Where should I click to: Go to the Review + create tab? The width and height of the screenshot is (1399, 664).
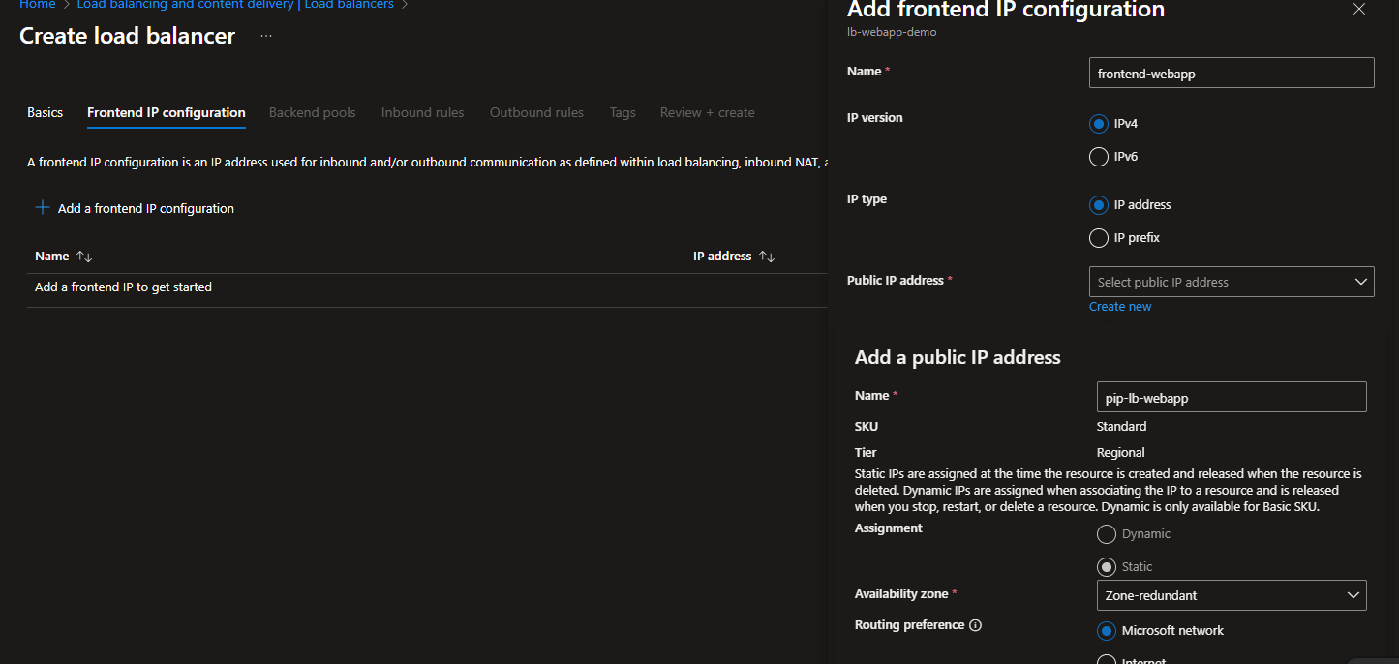[x=707, y=113]
